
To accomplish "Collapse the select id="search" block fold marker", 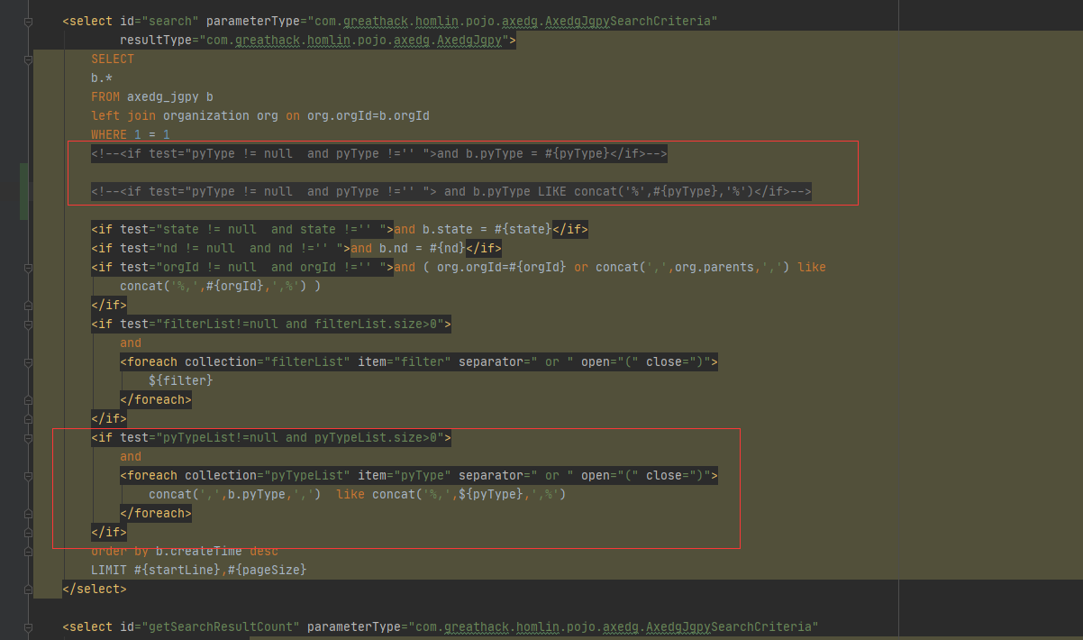I will [x=29, y=21].
